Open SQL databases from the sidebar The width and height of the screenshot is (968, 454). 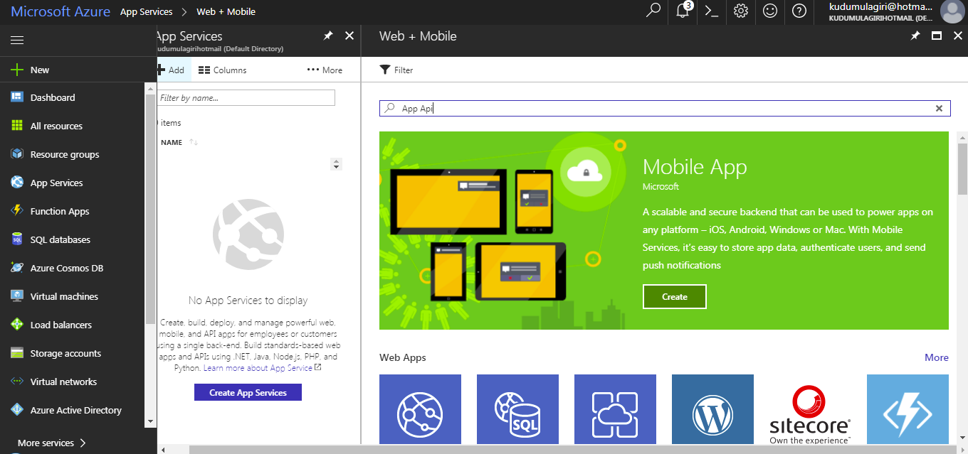pyautogui.click(x=60, y=239)
